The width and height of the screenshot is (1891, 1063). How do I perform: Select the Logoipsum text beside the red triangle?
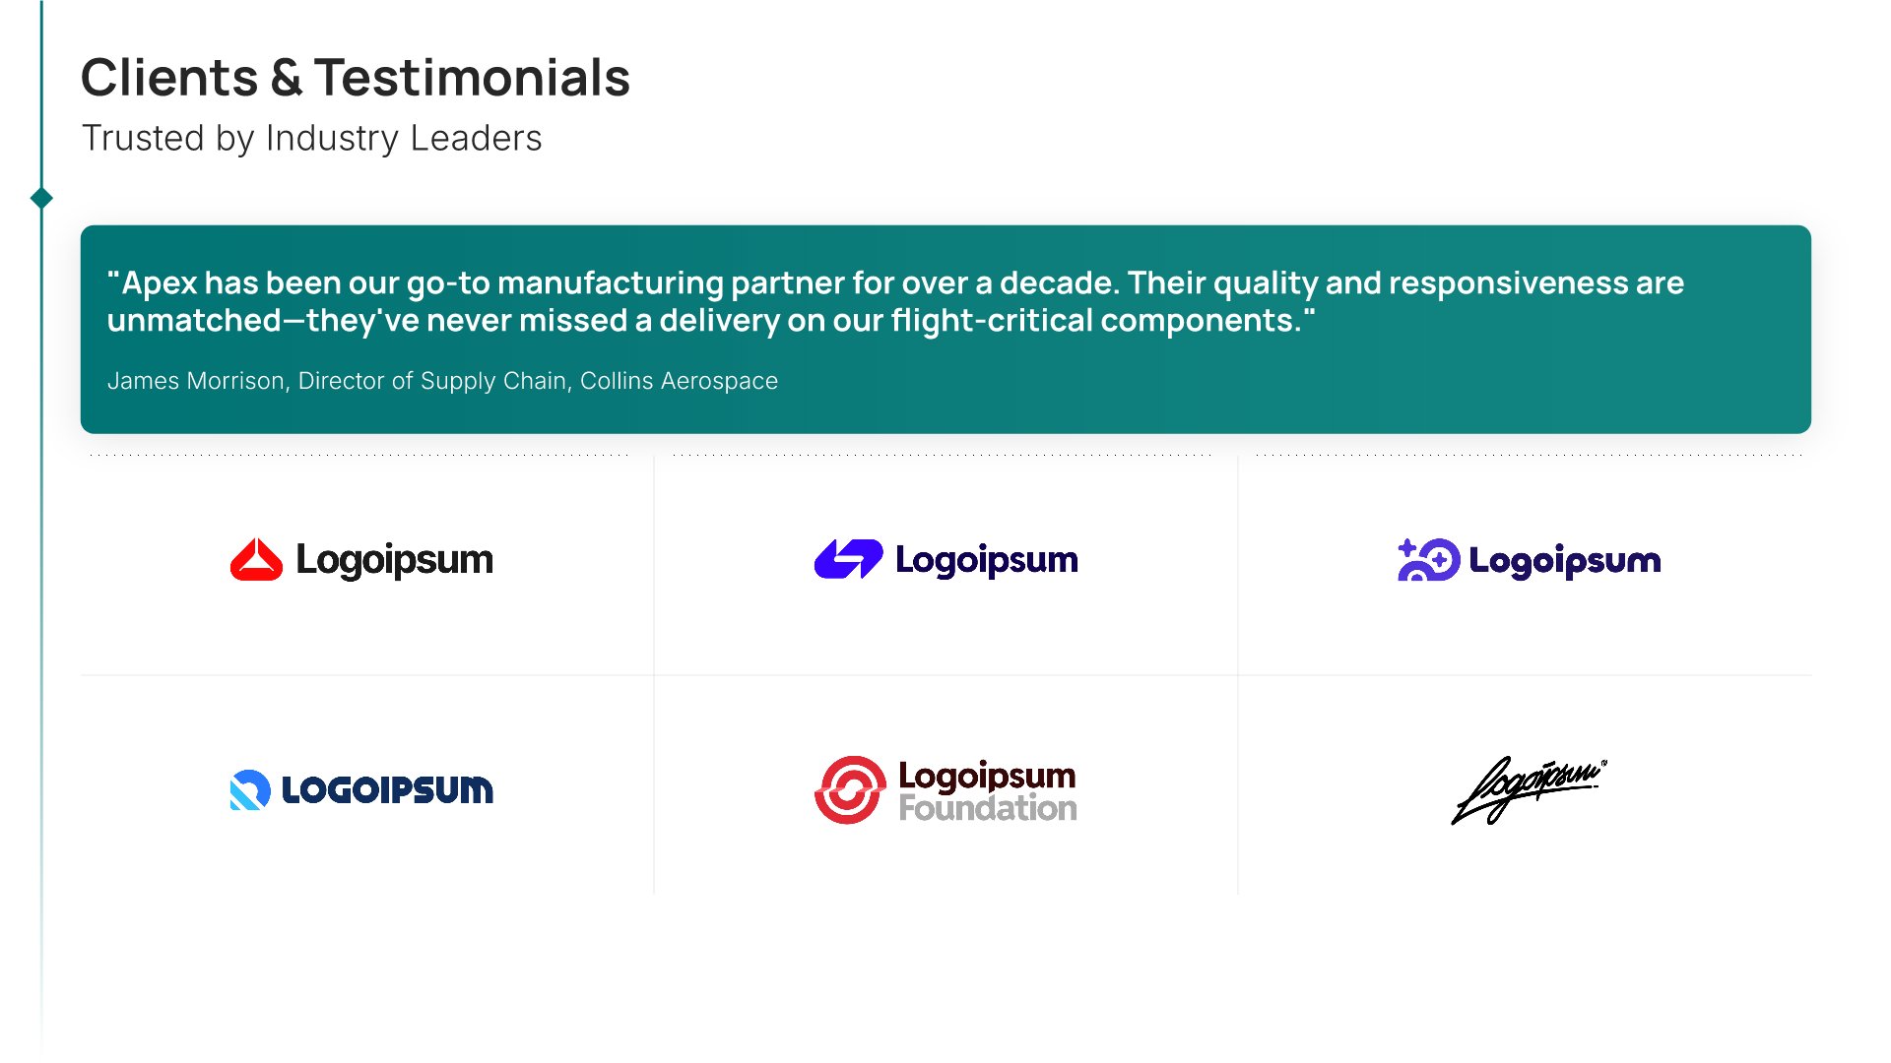pyautogui.click(x=394, y=560)
